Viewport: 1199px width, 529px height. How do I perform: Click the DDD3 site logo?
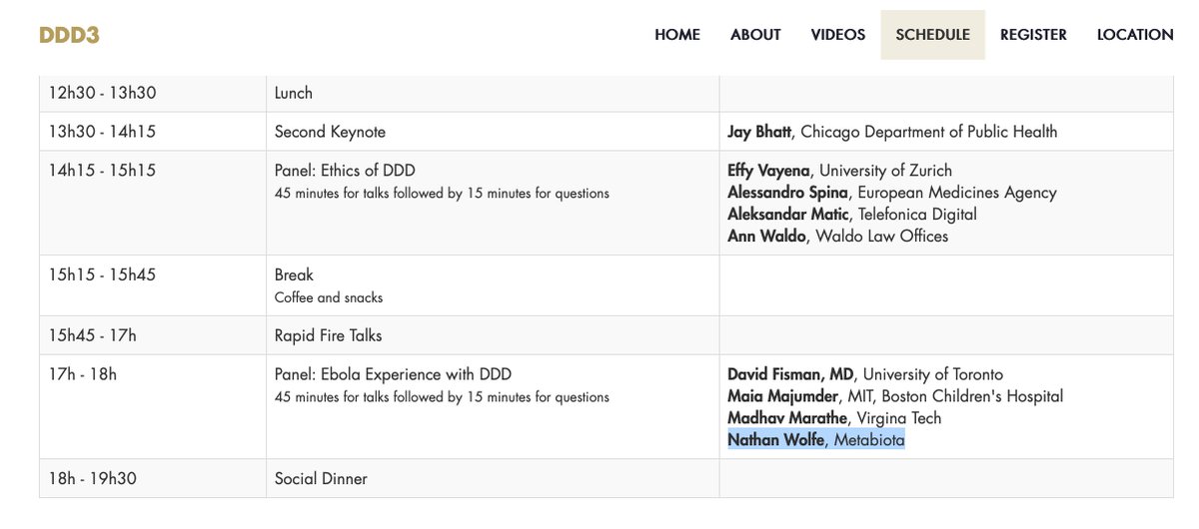[69, 35]
